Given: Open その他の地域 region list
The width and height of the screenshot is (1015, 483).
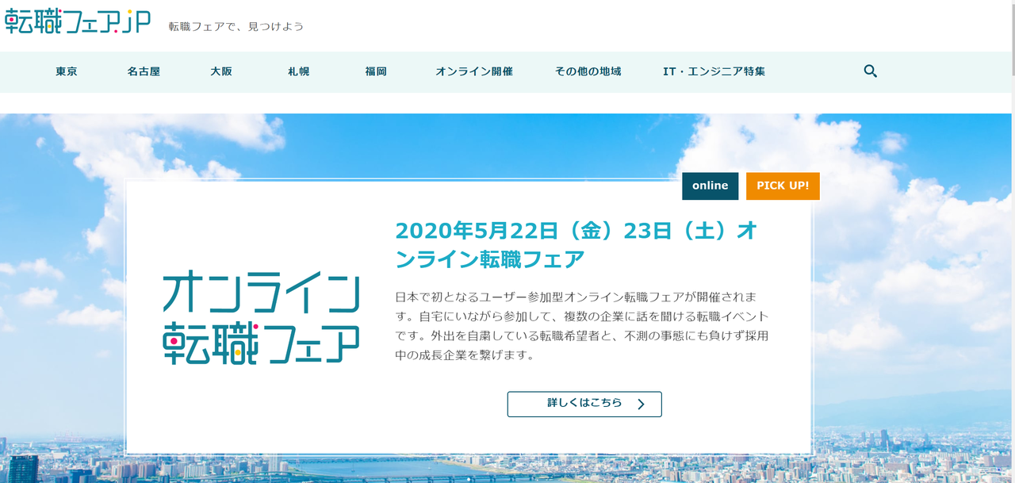Looking at the screenshot, I should click(x=588, y=71).
